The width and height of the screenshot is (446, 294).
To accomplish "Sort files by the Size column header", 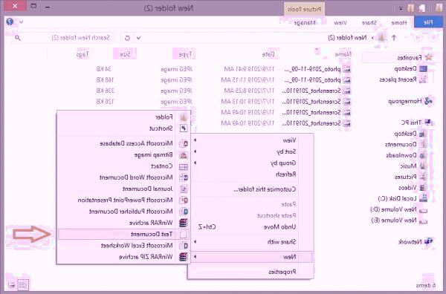I will coord(125,54).
